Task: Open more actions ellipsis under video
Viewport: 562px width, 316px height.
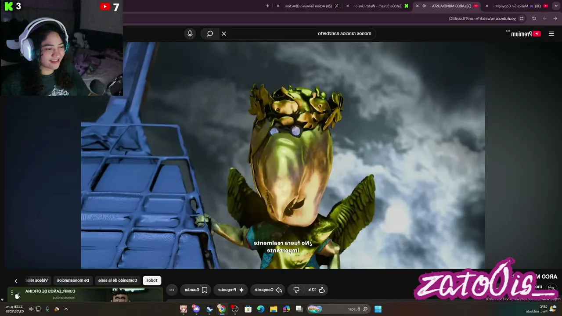Action: pyautogui.click(x=172, y=290)
